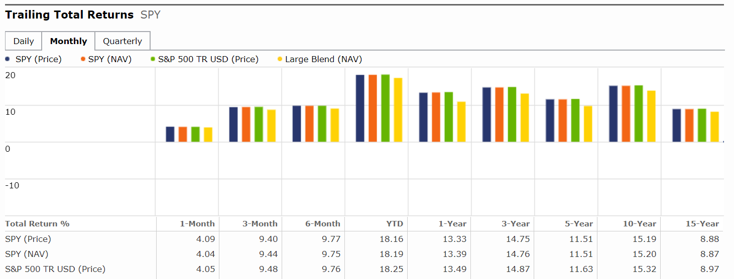Image resolution: width=734 pixels, height=279 pixels.
Task: Click the 3-Month column header
Action: [x=260, y=224]
